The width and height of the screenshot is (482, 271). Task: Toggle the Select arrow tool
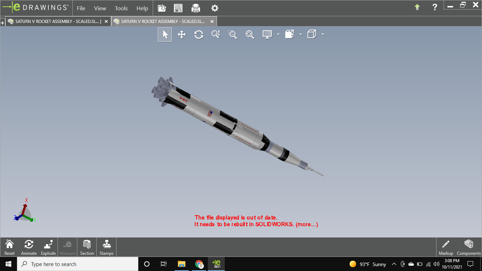165,34
